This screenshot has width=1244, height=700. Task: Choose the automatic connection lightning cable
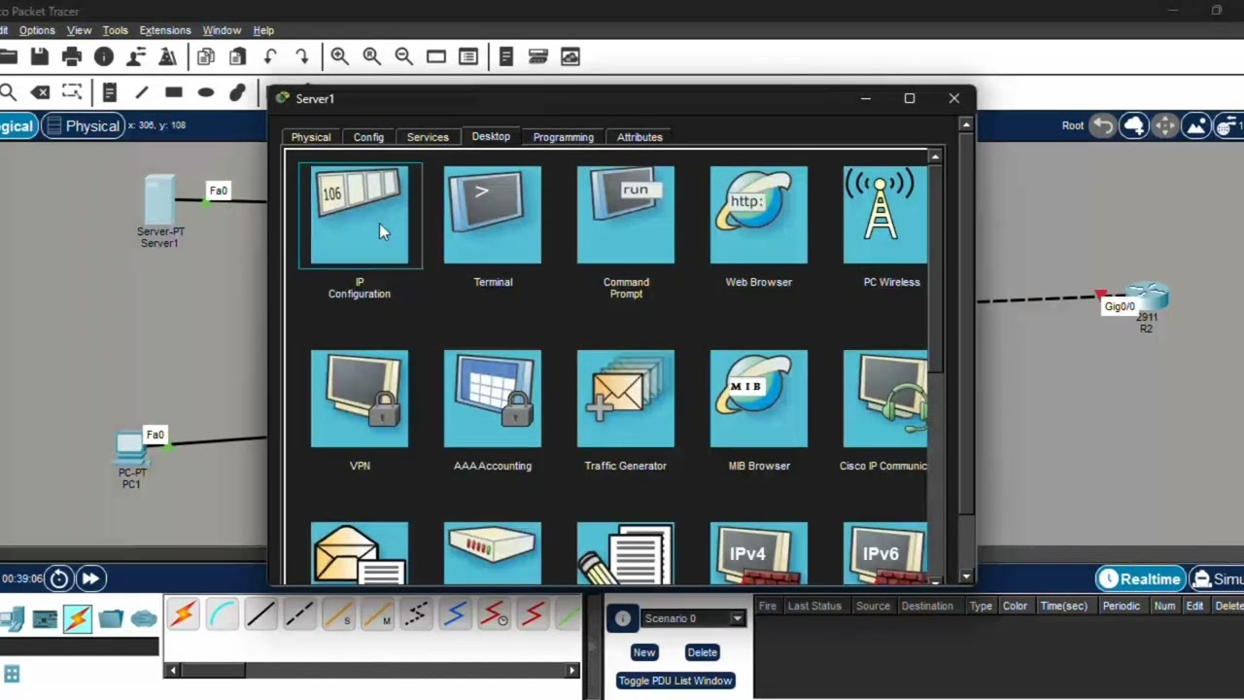tap(183, 614)
